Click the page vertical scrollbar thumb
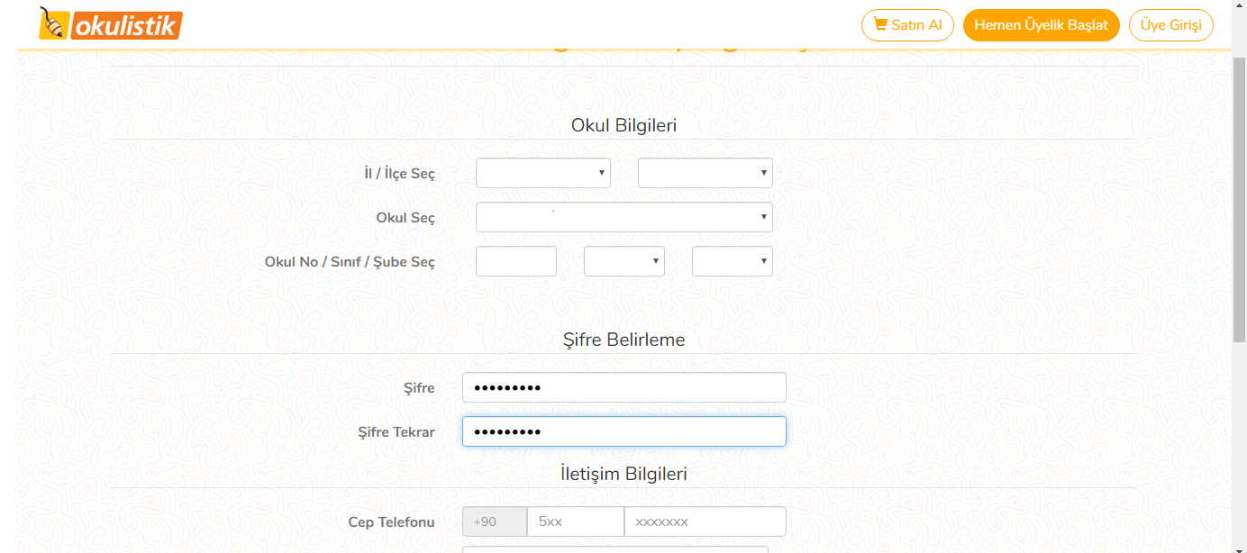This screenshot has width=1247, height=553. (x=1239, y=198)
